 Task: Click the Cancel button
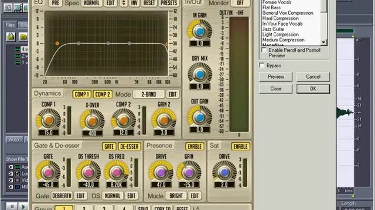(313, 76)
